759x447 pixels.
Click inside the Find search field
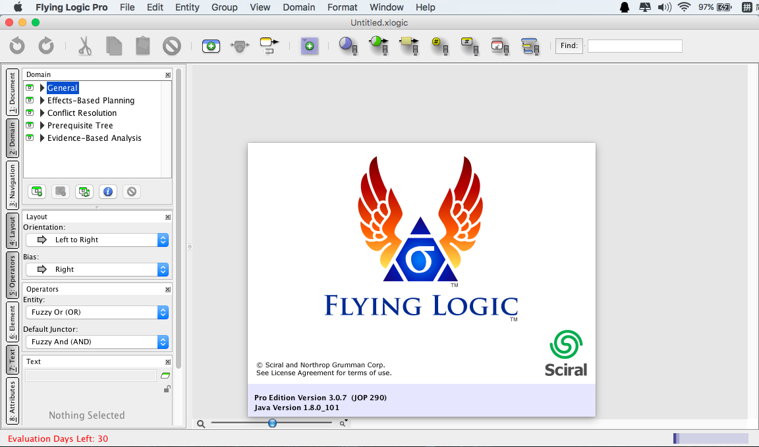coord(634,46)
